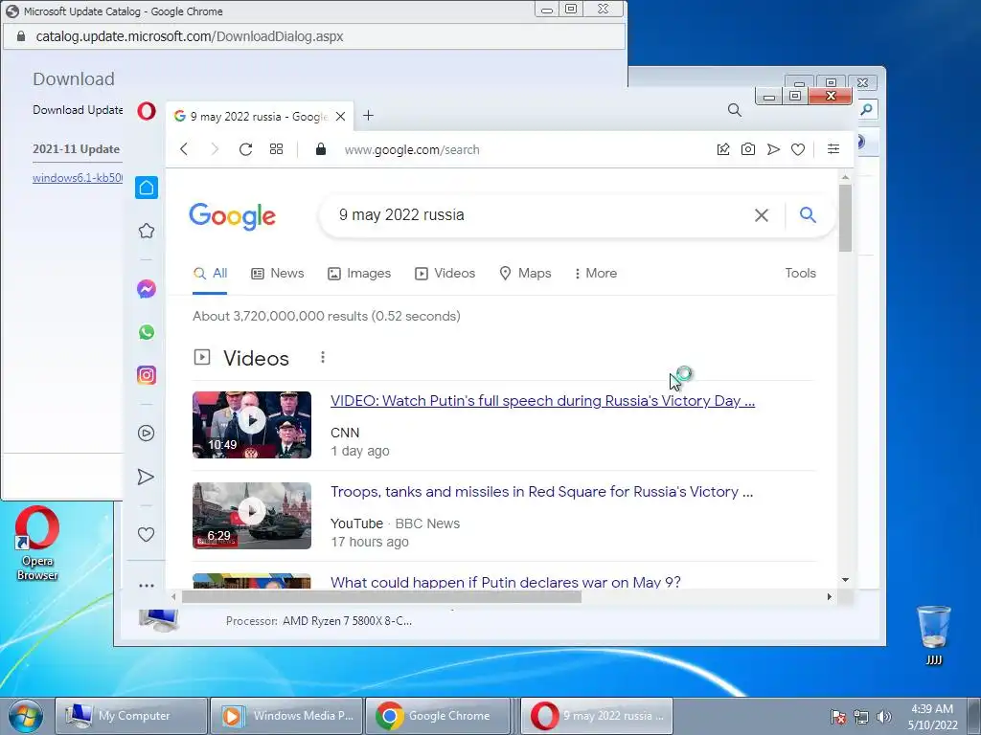Open the taskbar clock 4:39 AM
Image resolution: width=981 pixels, height=735 pixels.
point(931,717)
